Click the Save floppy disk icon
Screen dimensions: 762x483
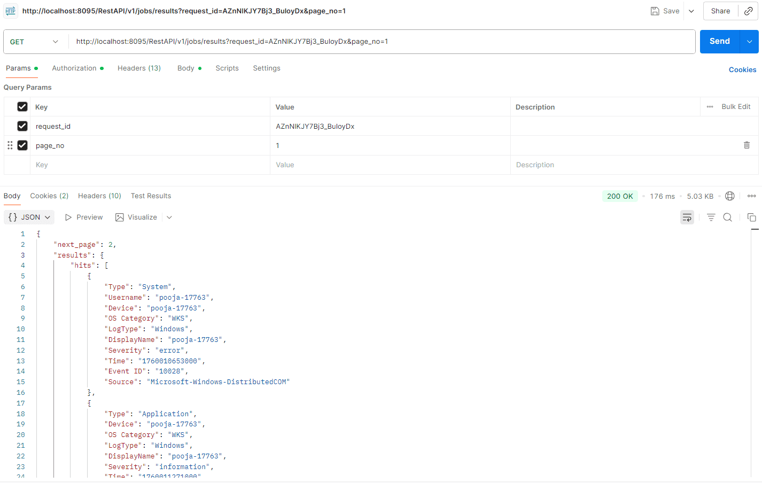[x=655, y=11]
